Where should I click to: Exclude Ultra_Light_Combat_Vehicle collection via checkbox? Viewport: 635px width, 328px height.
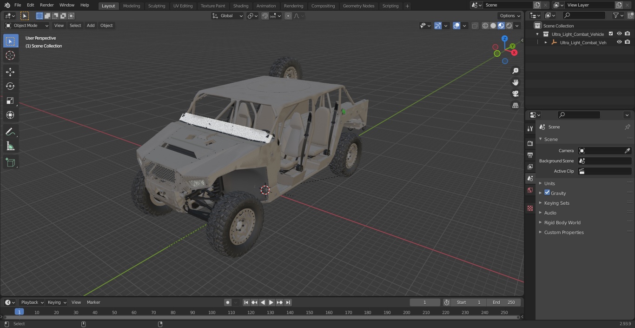(611, 34)
